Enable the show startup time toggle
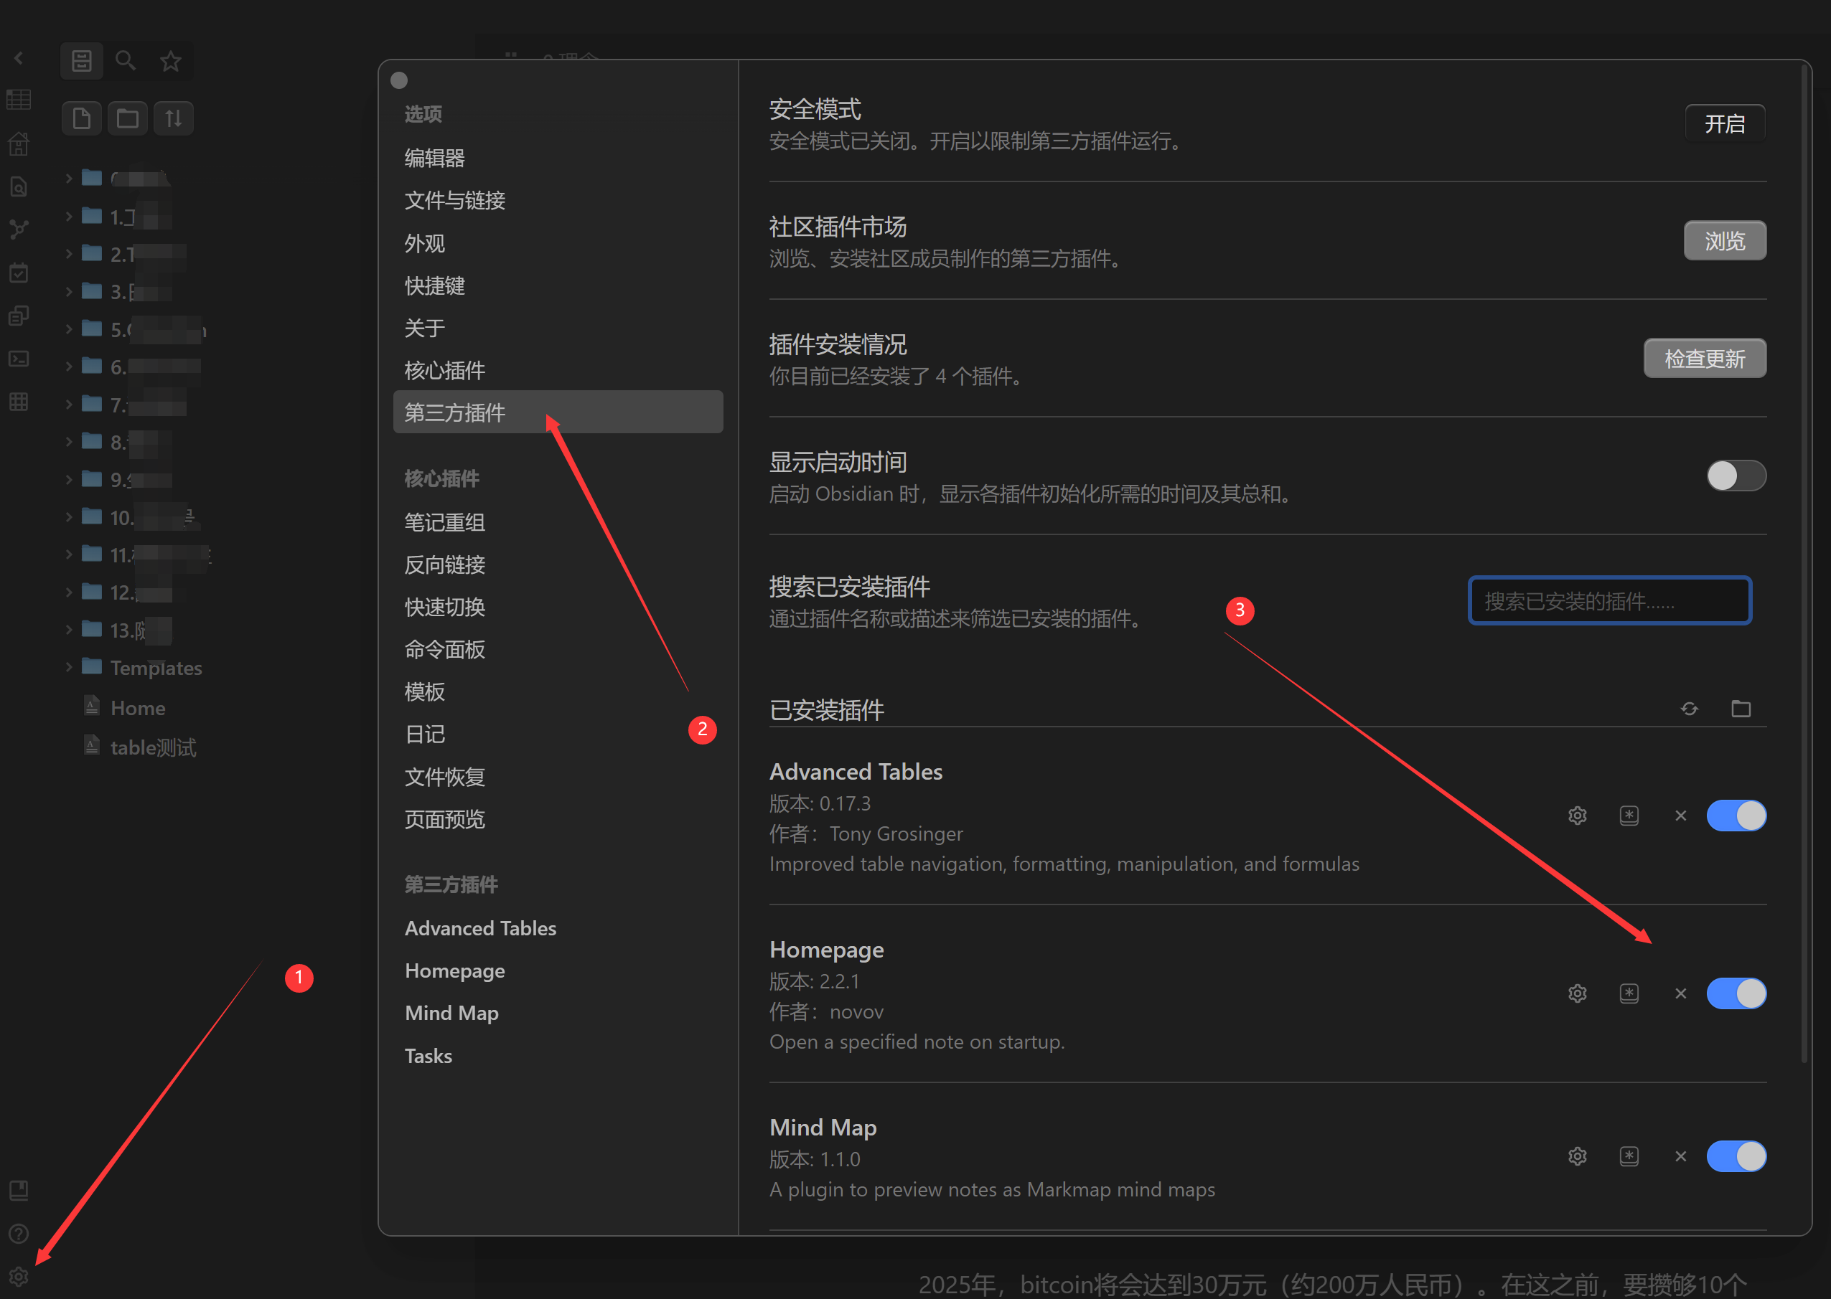Image resolution: width=1831 pixels, height=1299 pixels. [1735, 476]
